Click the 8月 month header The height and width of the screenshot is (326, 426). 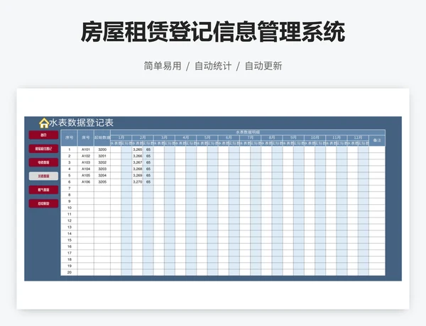[x=272, y=137]
